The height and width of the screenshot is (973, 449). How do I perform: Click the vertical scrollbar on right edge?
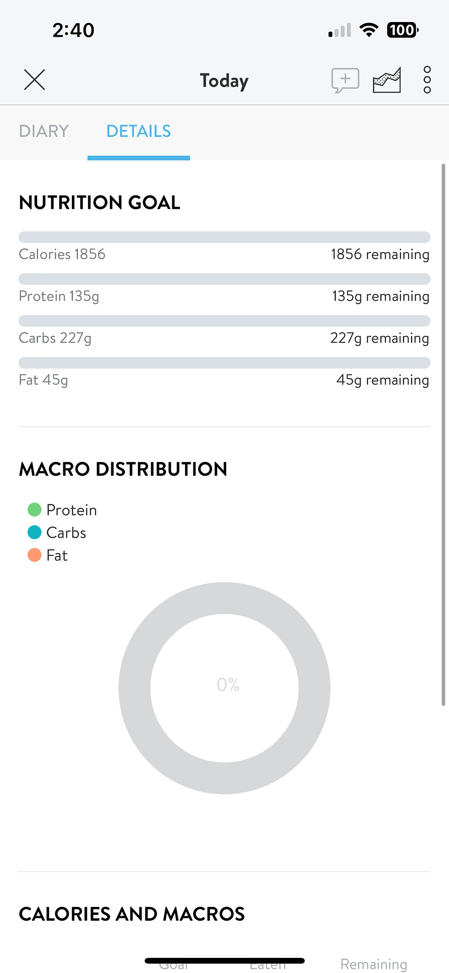tap(443, 435)
